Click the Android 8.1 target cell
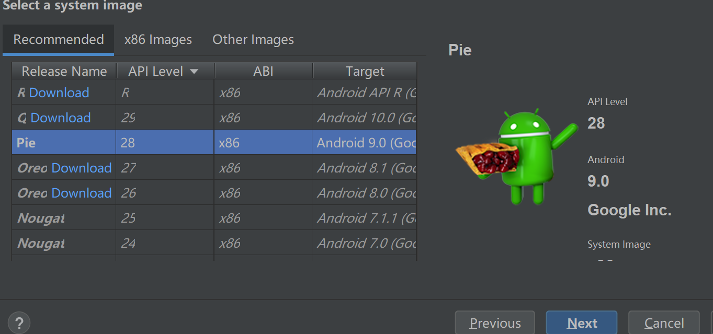 [x=365, y=167]
